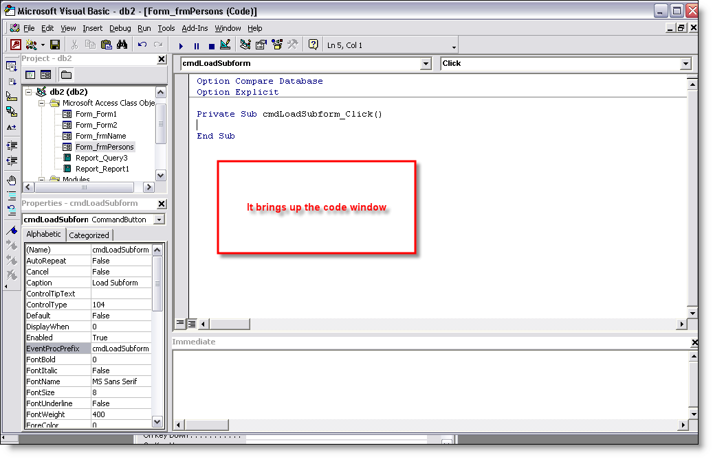The width and height of the screenshot is (713, 459).
Task: Click the Outdent icon in left toolbar
Action: [12, 161]
